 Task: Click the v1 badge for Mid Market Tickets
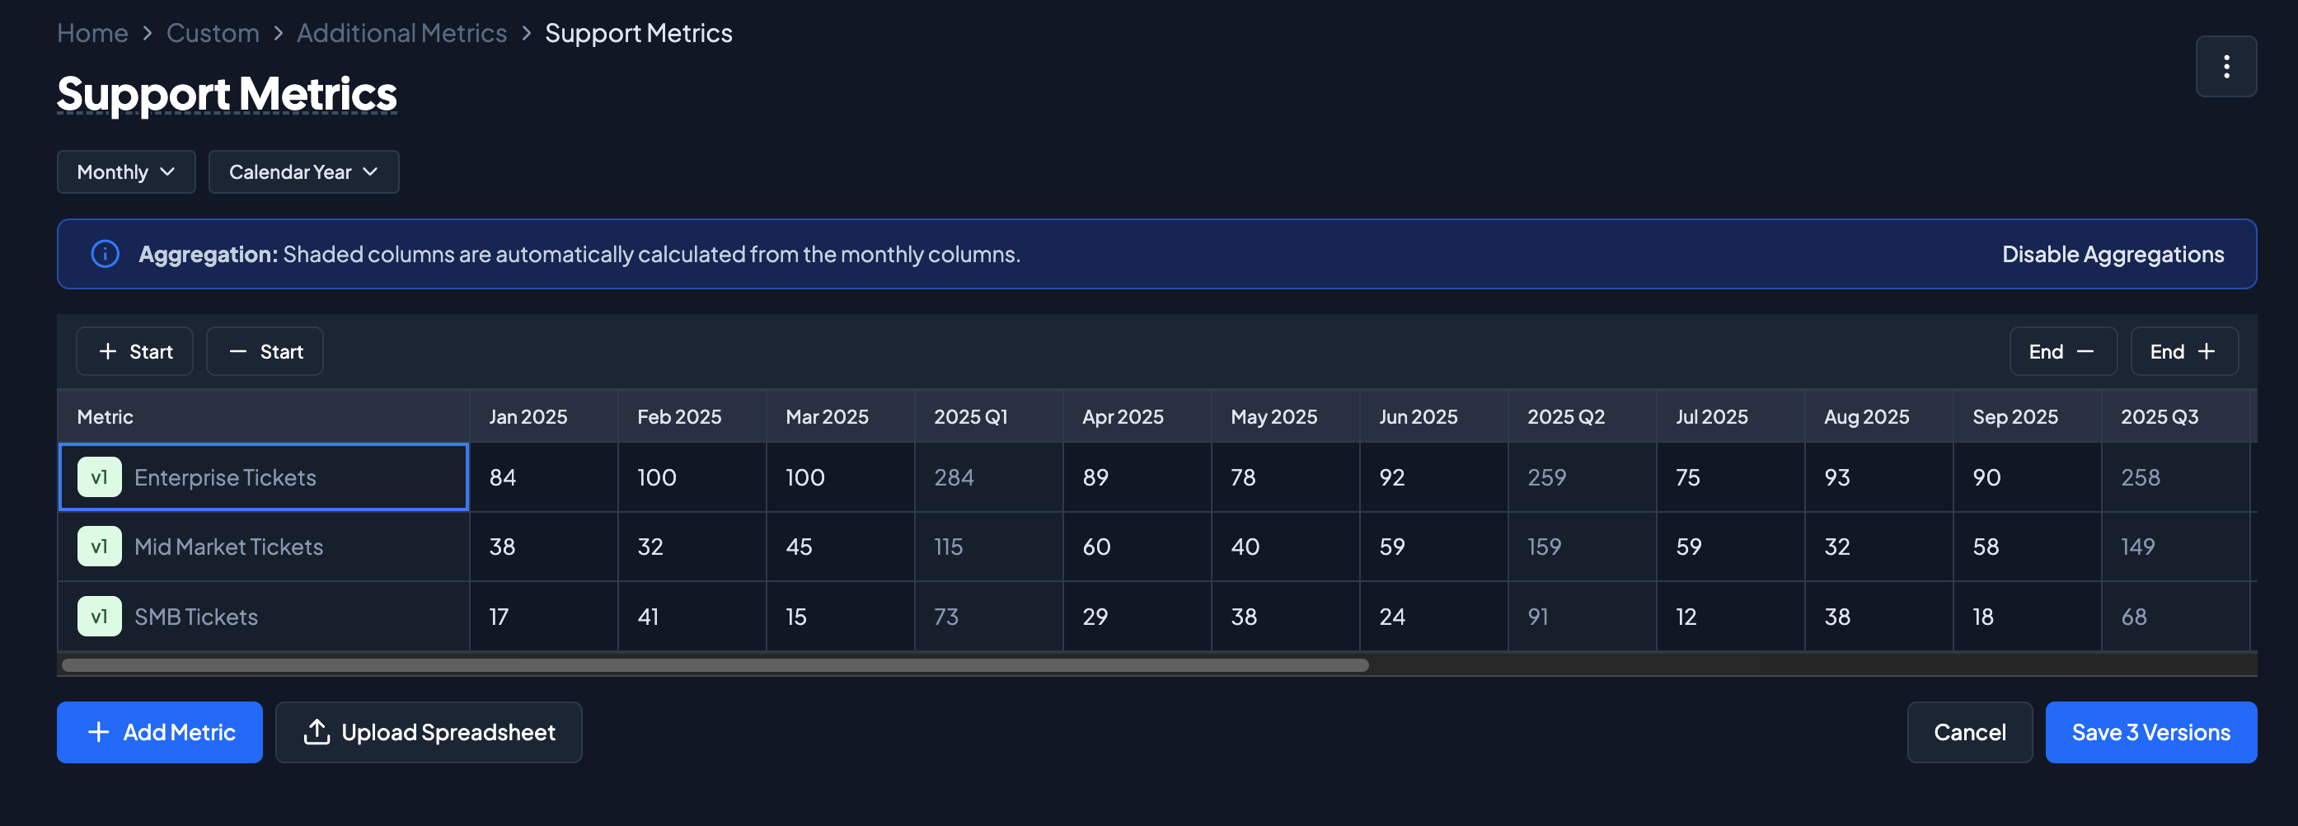coord(99,547)
